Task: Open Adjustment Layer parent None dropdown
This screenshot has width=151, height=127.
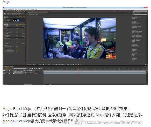Action: (x=38, y=72)
